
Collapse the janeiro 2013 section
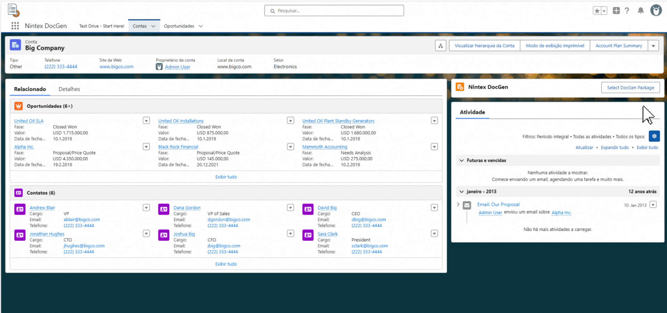pos(462,192)
